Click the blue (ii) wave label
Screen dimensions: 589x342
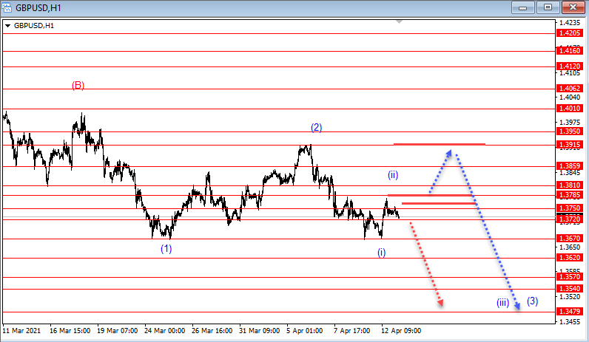(393, 175)
